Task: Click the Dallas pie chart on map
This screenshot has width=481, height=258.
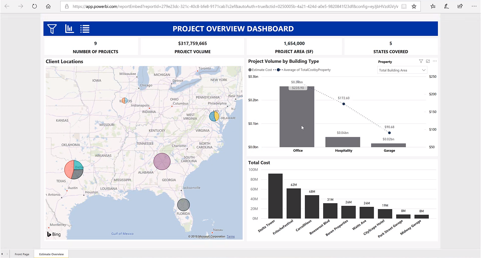Action: click(x=74, y=170)
